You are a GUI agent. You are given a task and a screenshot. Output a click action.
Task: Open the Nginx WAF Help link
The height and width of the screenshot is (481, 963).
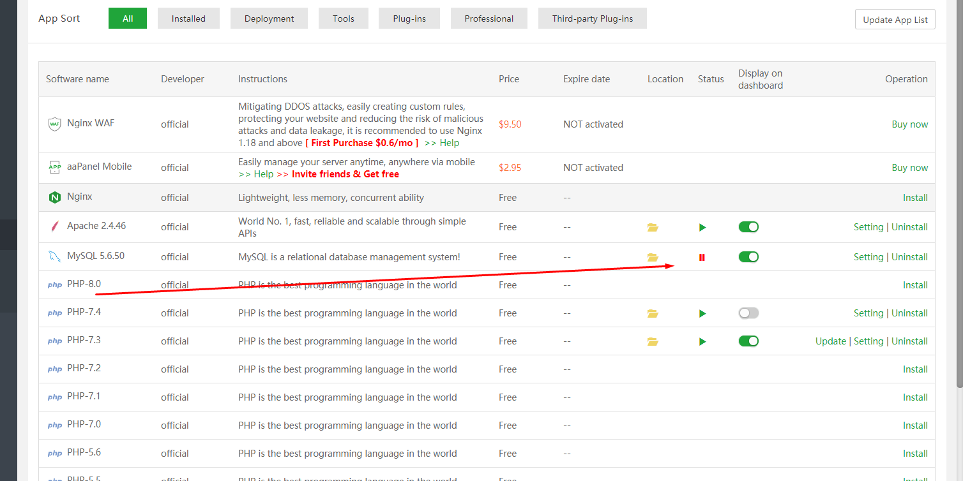pyautogui.click(x=442, y=143)
